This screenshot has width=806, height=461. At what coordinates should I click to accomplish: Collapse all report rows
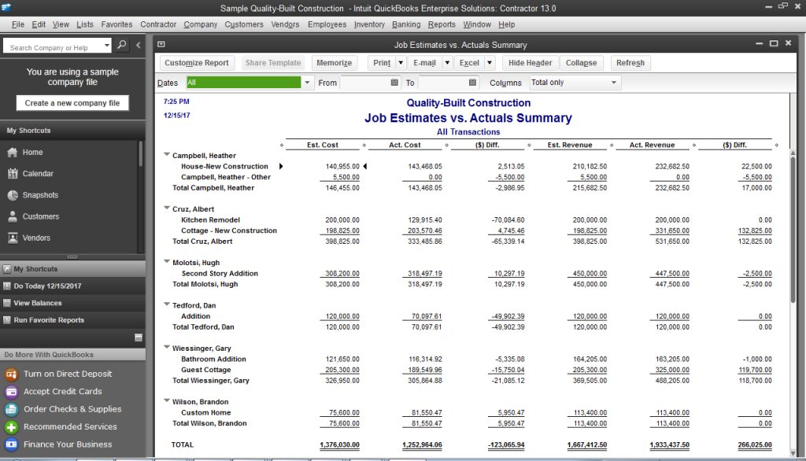[581, 62]
